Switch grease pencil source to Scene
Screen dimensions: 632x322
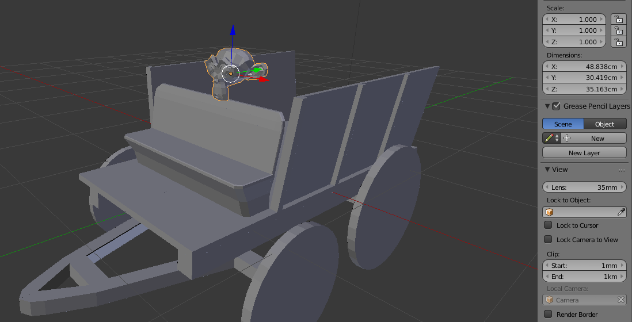click(x=563, y=124)
